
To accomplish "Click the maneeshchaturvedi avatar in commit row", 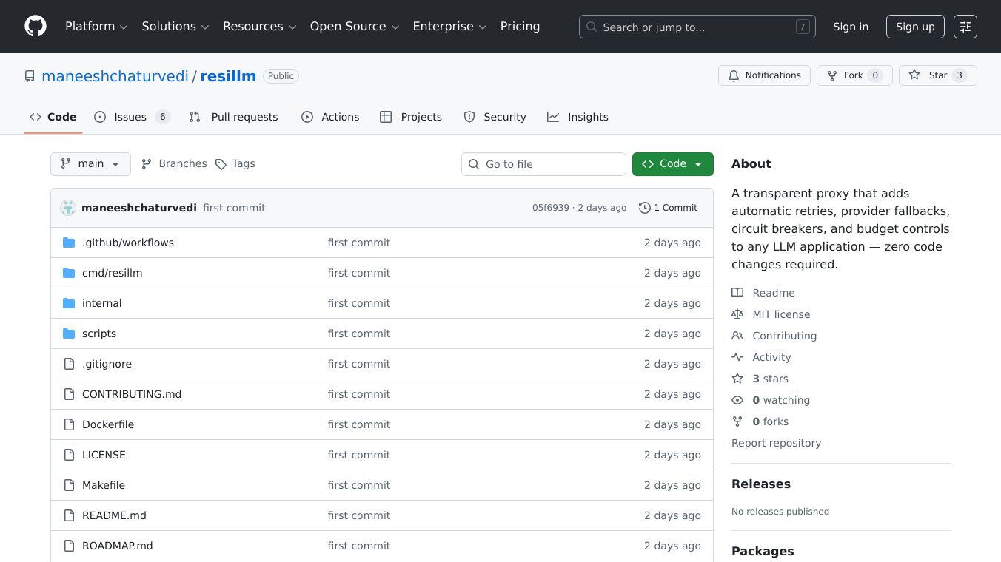I will (x=68, y=208).
